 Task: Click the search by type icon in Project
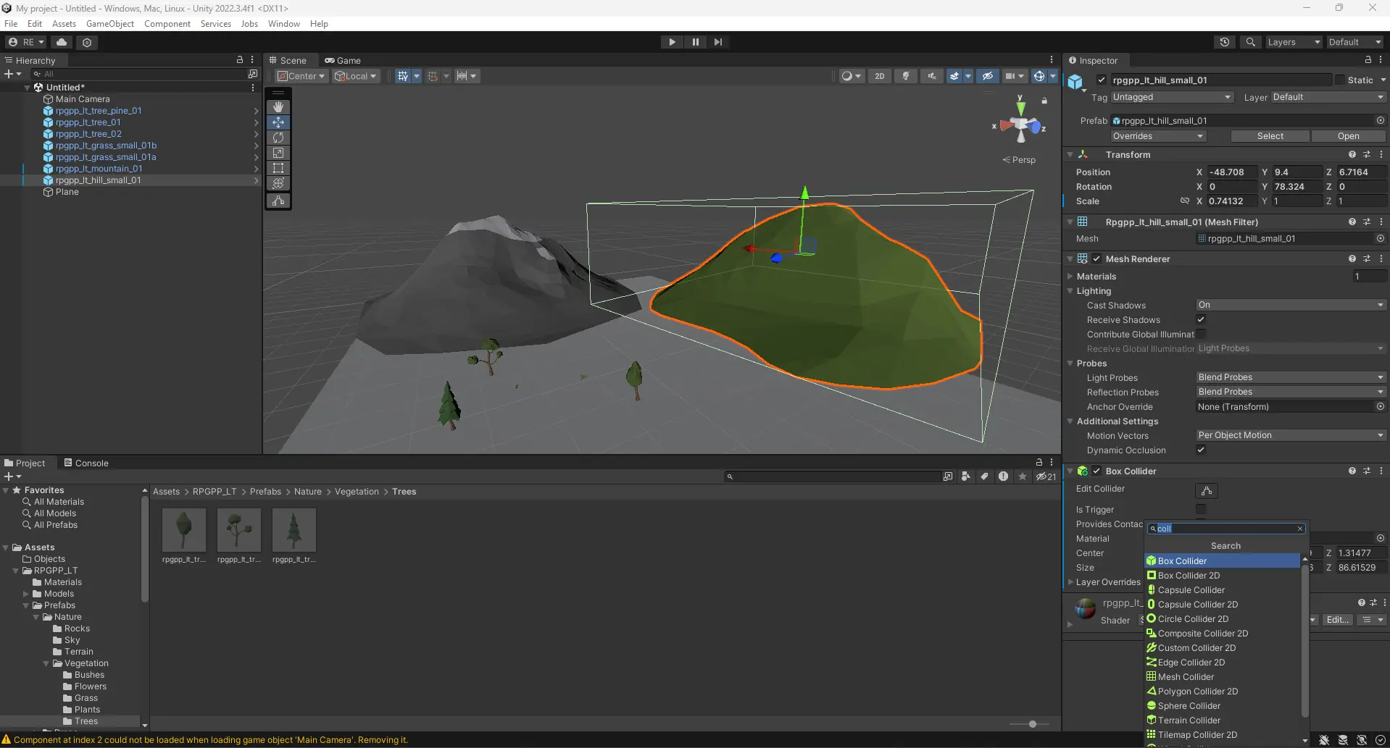(965, 476)
